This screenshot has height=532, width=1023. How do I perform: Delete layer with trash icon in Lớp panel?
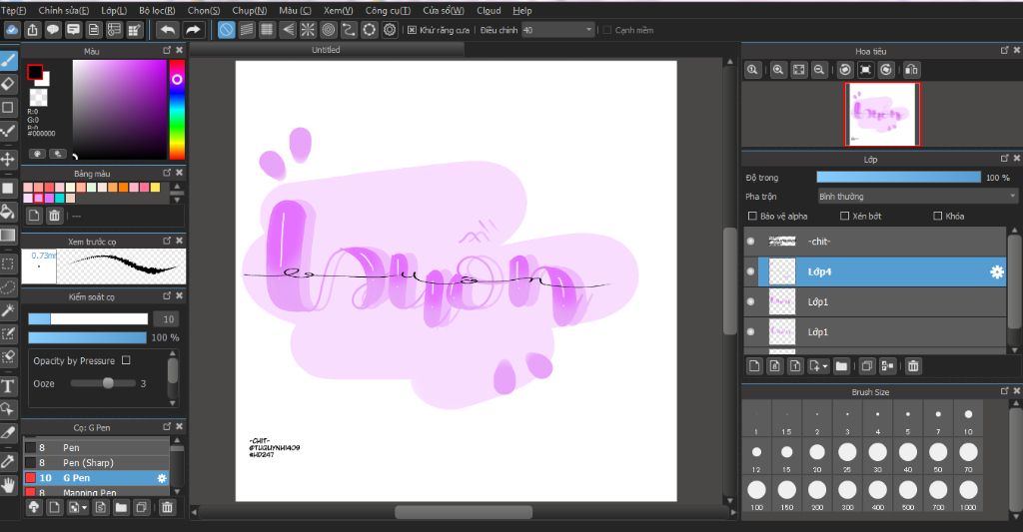pyautogui.click(x=913, y=366)
